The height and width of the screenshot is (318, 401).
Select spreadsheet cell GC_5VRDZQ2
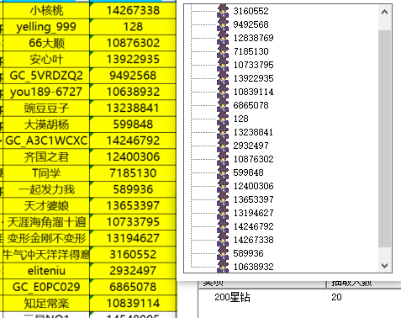(46, 76)
